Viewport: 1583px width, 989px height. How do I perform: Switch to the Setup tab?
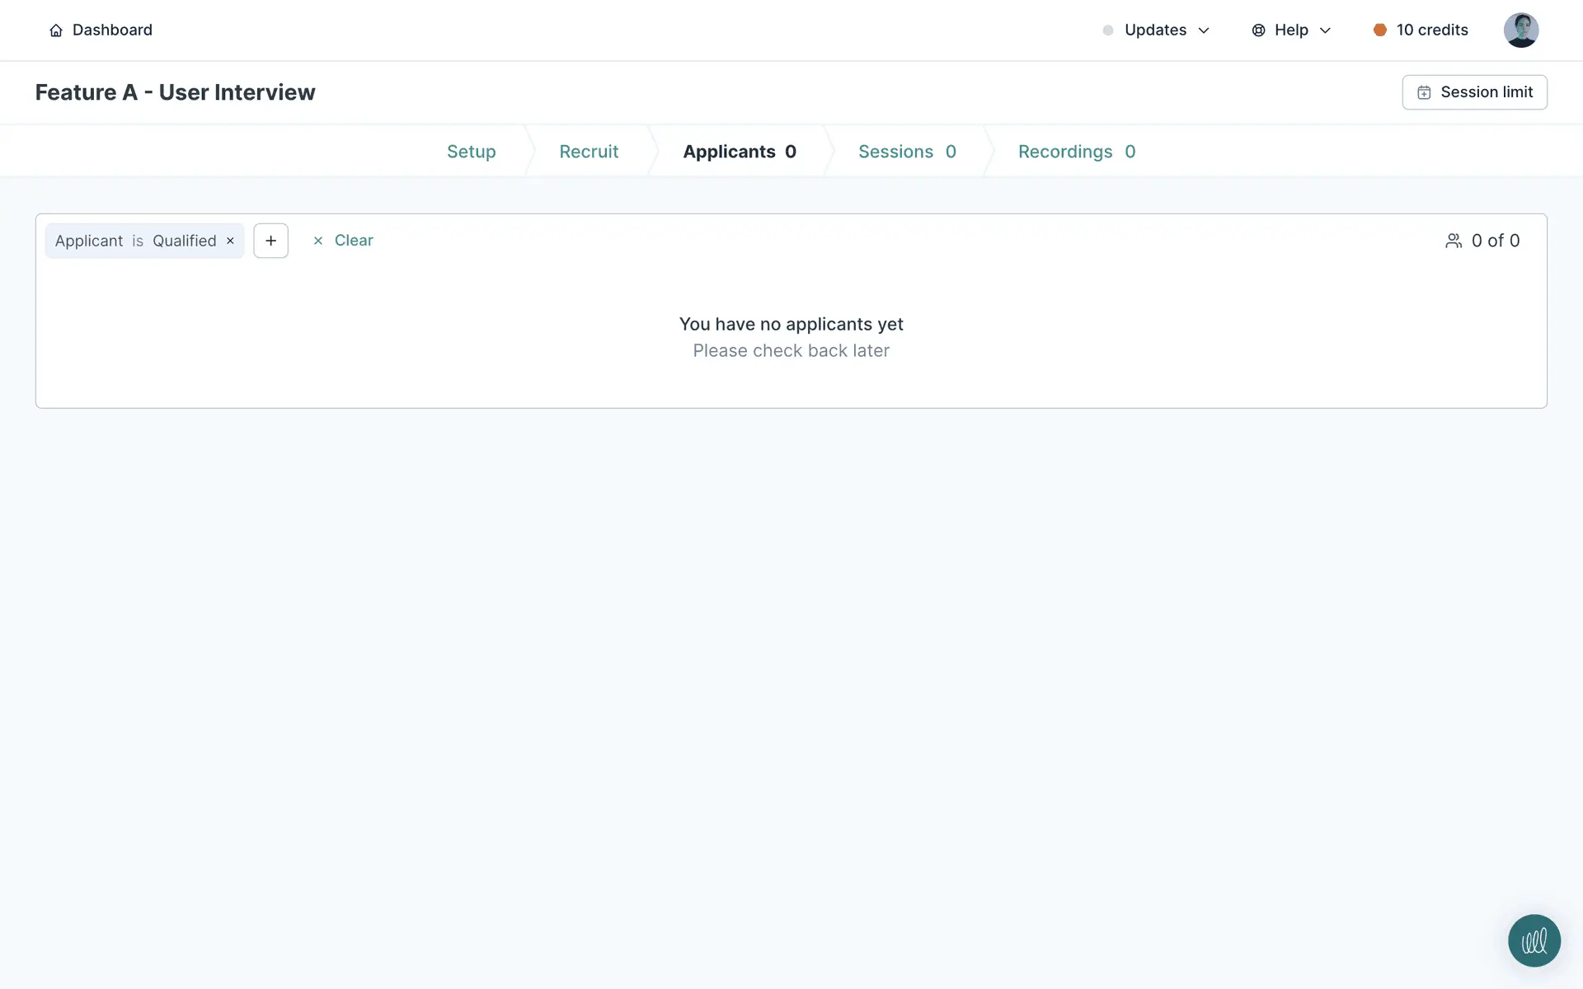pyautogui.click(x=471, y=152)
